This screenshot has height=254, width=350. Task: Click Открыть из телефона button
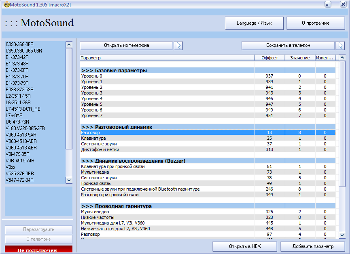[126, 46]
